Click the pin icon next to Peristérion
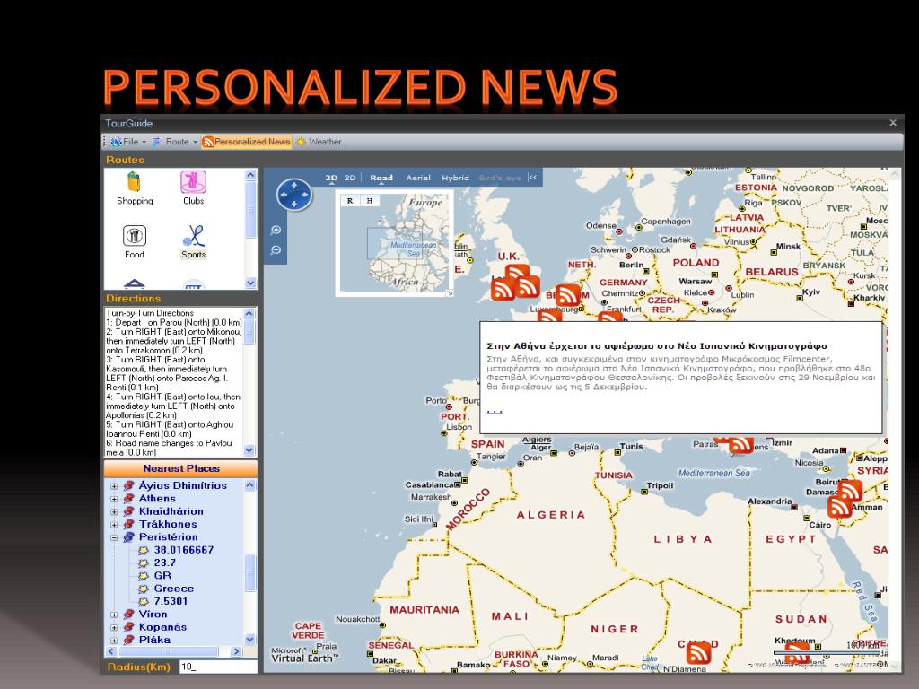The width and height of the screenshot is (919, 689). (x=129, y=536)
